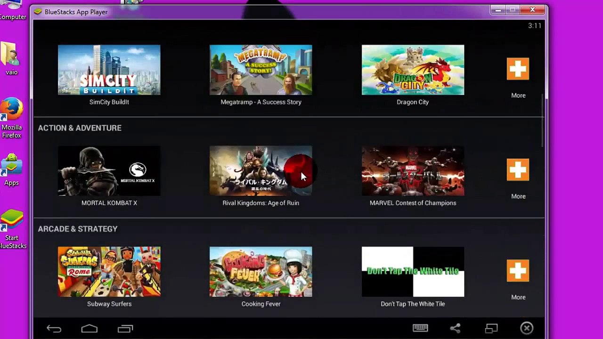Tap the Android back arrow icon
The image size is (603, 339).
tap(54, 329)
